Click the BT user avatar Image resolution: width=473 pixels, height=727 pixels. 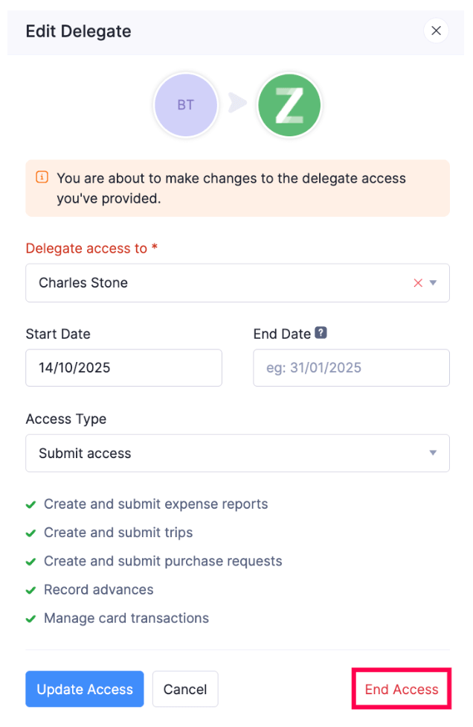[x=185, y=105]
